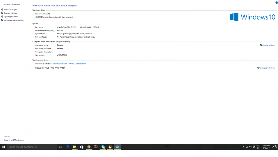Select the 8.00 GB installed memory value

pos(60,31)
